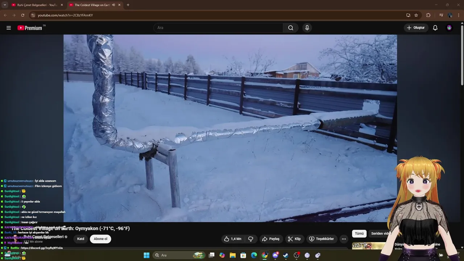Open Microsoft Edge from the taskbar

tap(254, 255)
